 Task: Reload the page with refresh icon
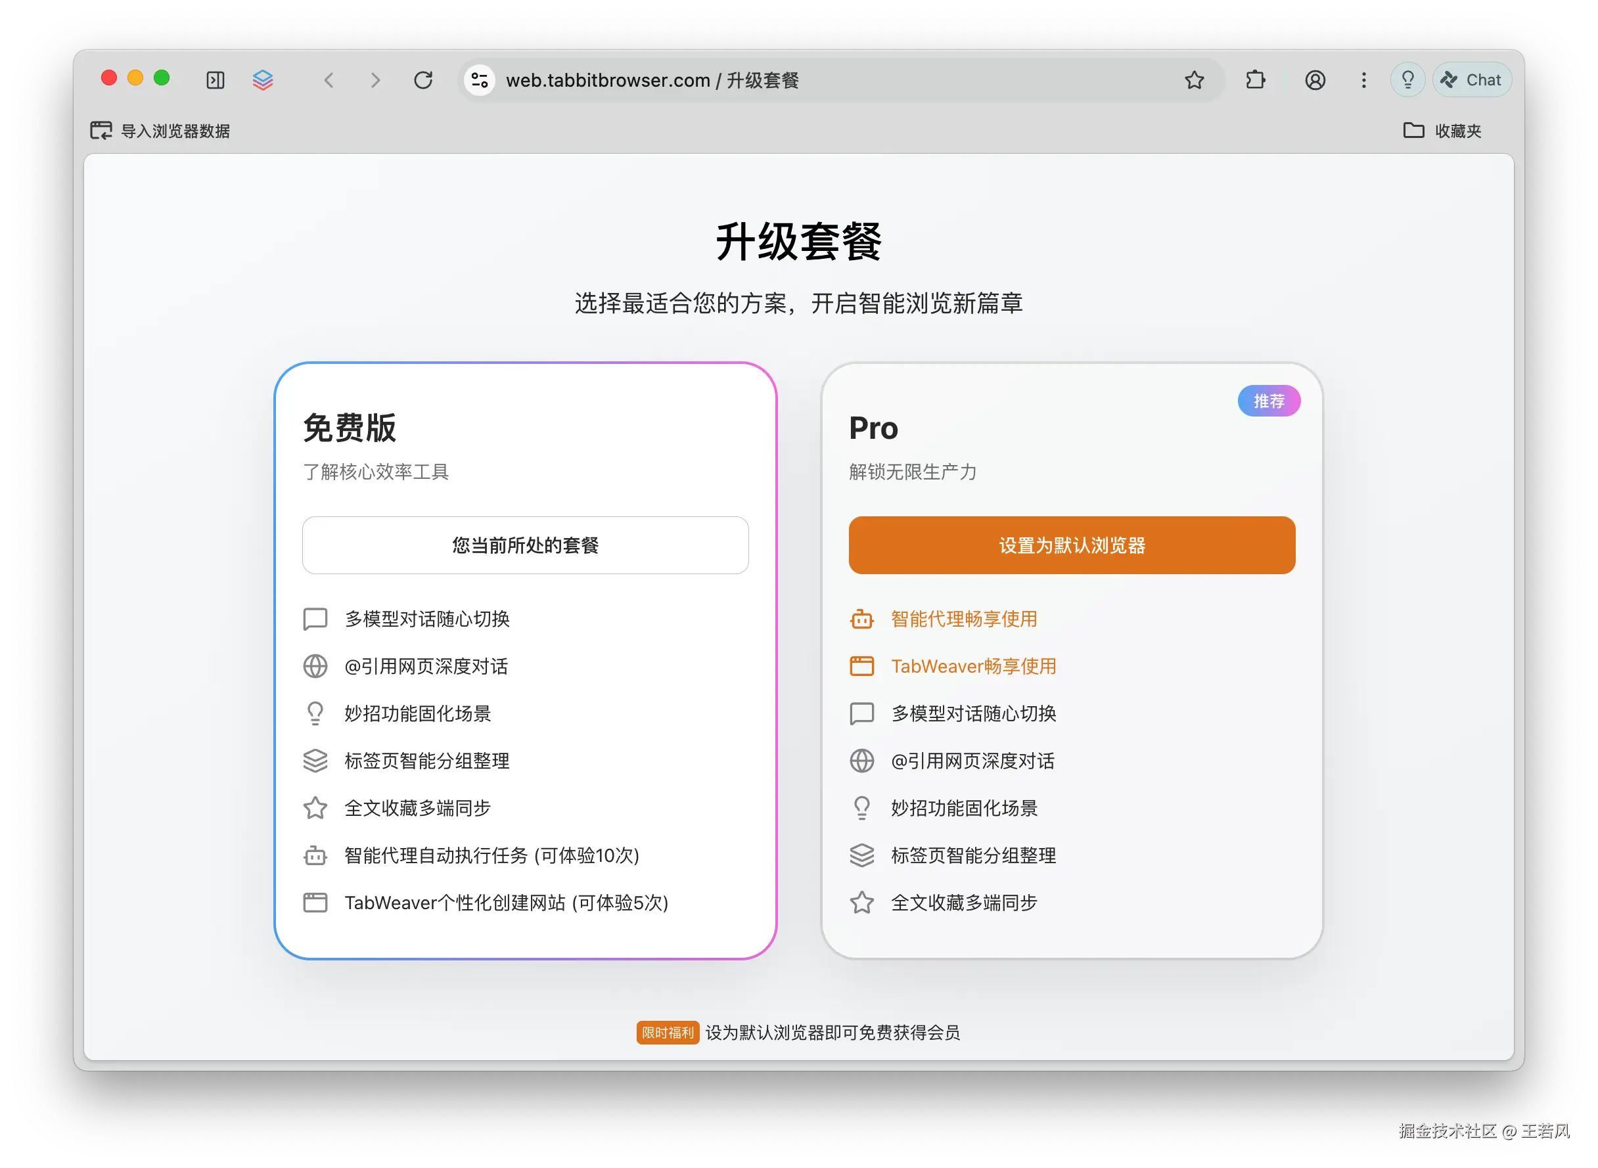tap(423, 80)
